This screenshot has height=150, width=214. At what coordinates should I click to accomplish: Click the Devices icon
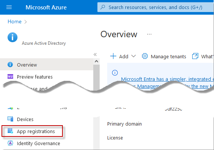tap(11, 119)
